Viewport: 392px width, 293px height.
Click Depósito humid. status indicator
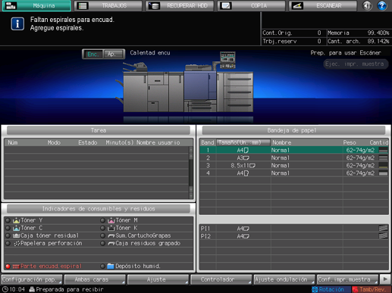102,267
